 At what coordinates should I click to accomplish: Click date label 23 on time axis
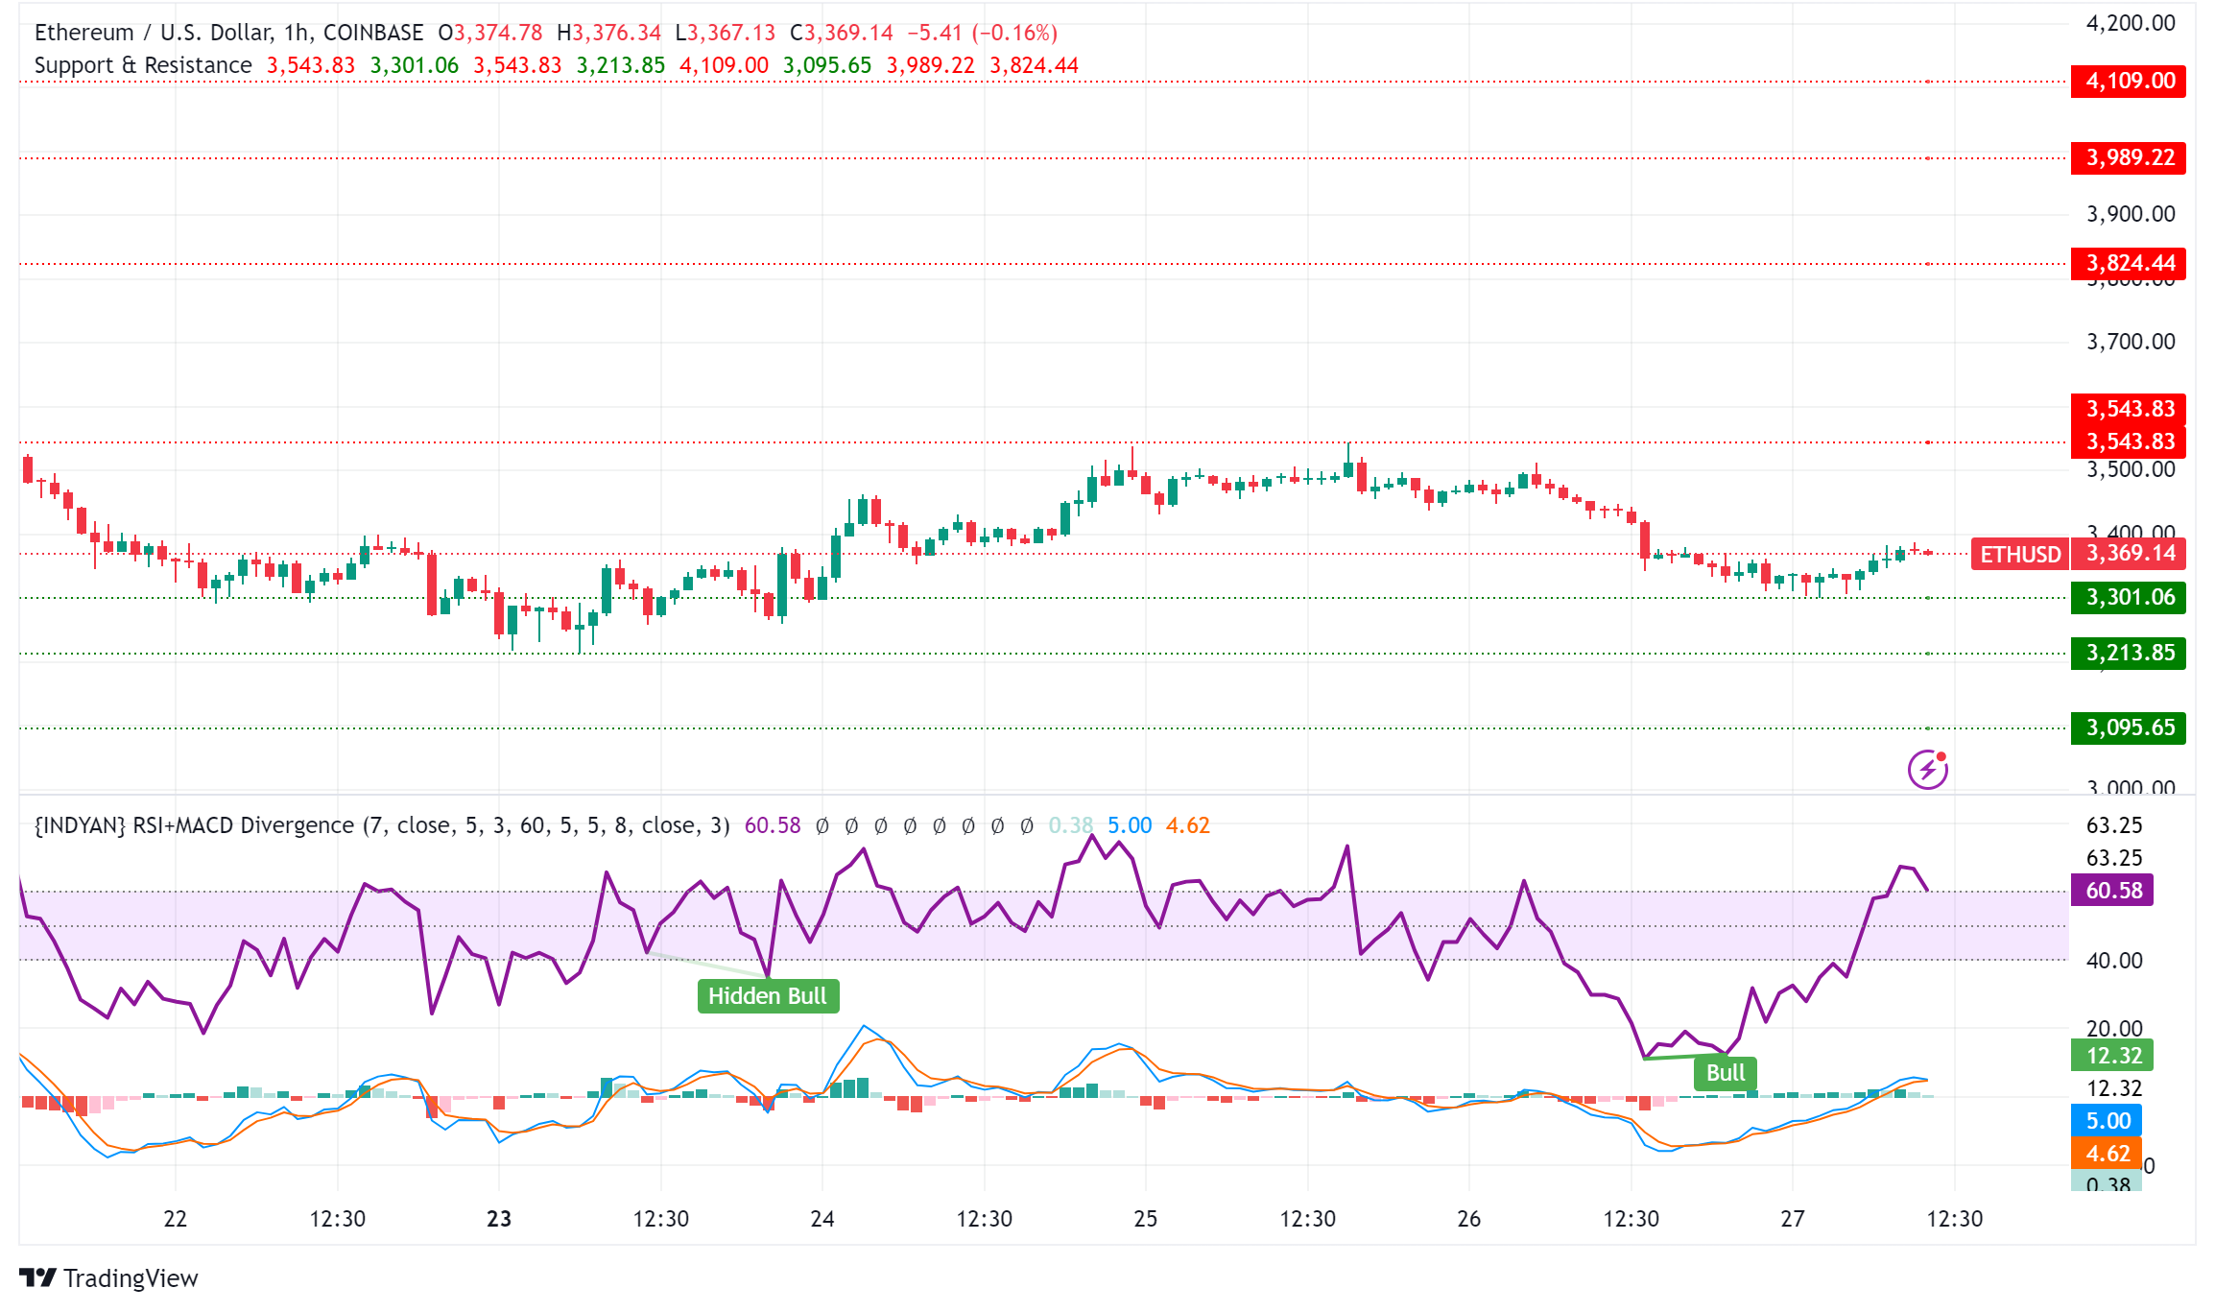point(499,1219)
